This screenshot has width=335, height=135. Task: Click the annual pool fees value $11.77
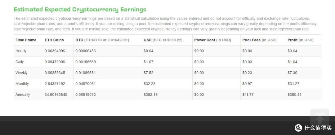tap(248, 95)
